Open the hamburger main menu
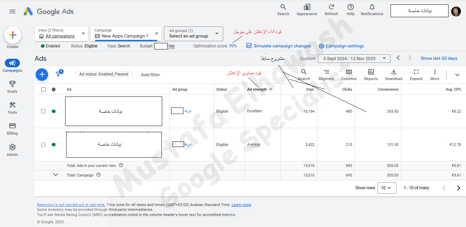Screen dimensions: 466x227 pos(12,11)
